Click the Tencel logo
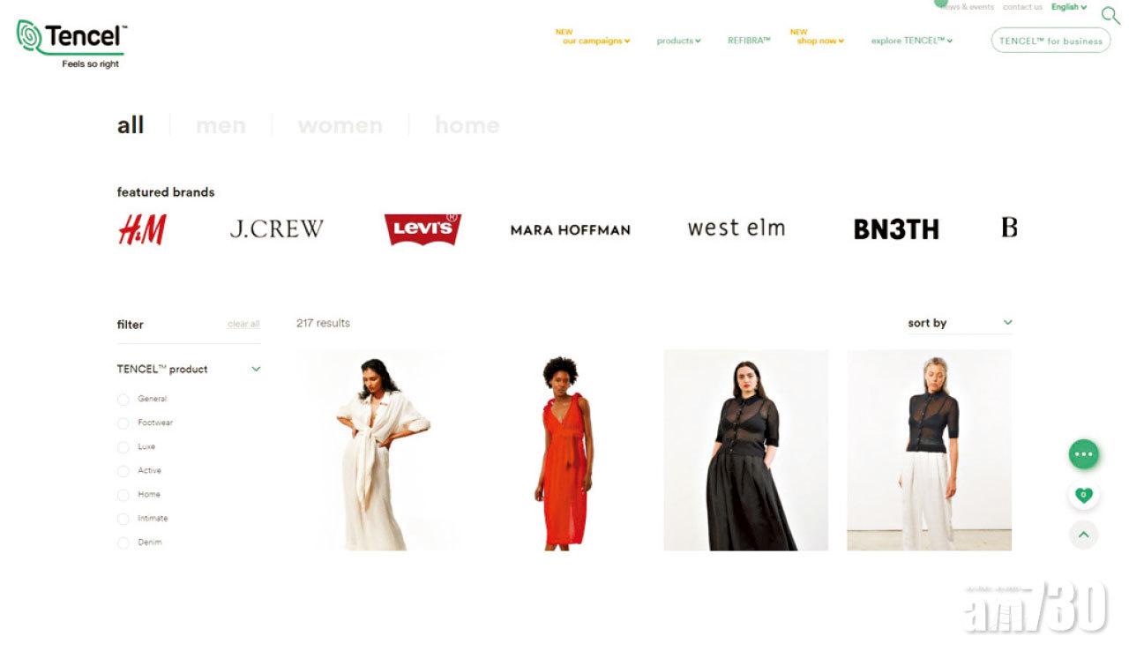1129x651 pixels. 71,43
